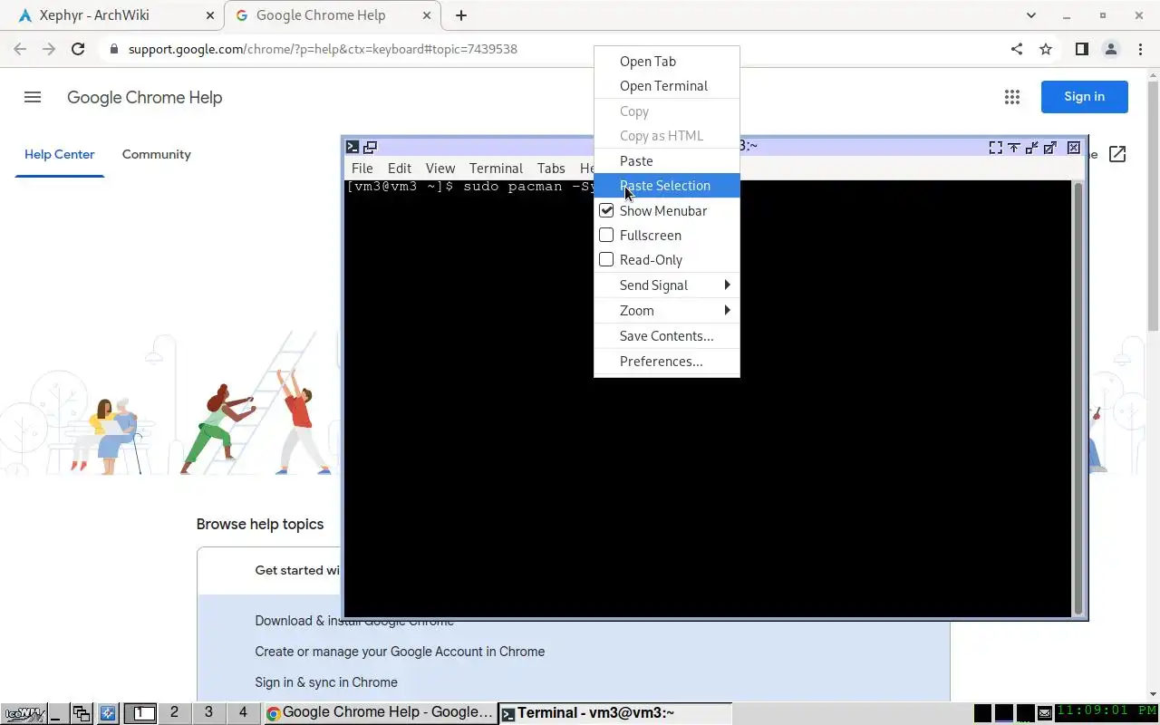1160x725 pixels.
Task: Switch to Community tab
Action: click(157, 154)
